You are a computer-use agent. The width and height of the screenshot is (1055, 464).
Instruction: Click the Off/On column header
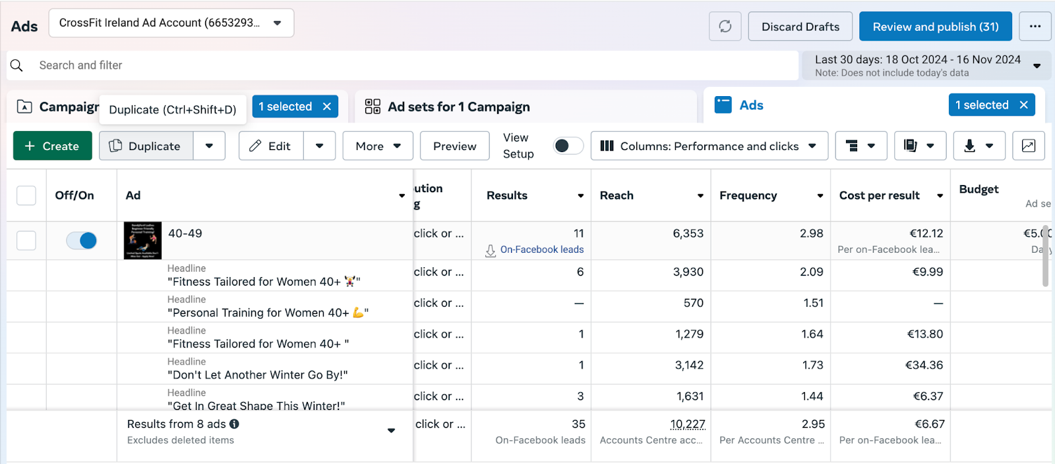75,195
